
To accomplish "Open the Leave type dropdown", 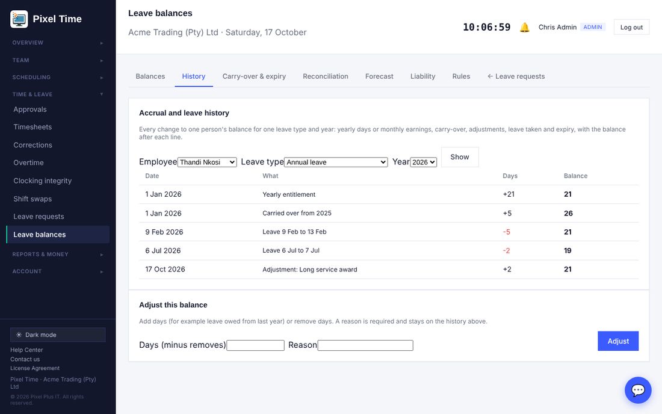I will pos(336,162).
